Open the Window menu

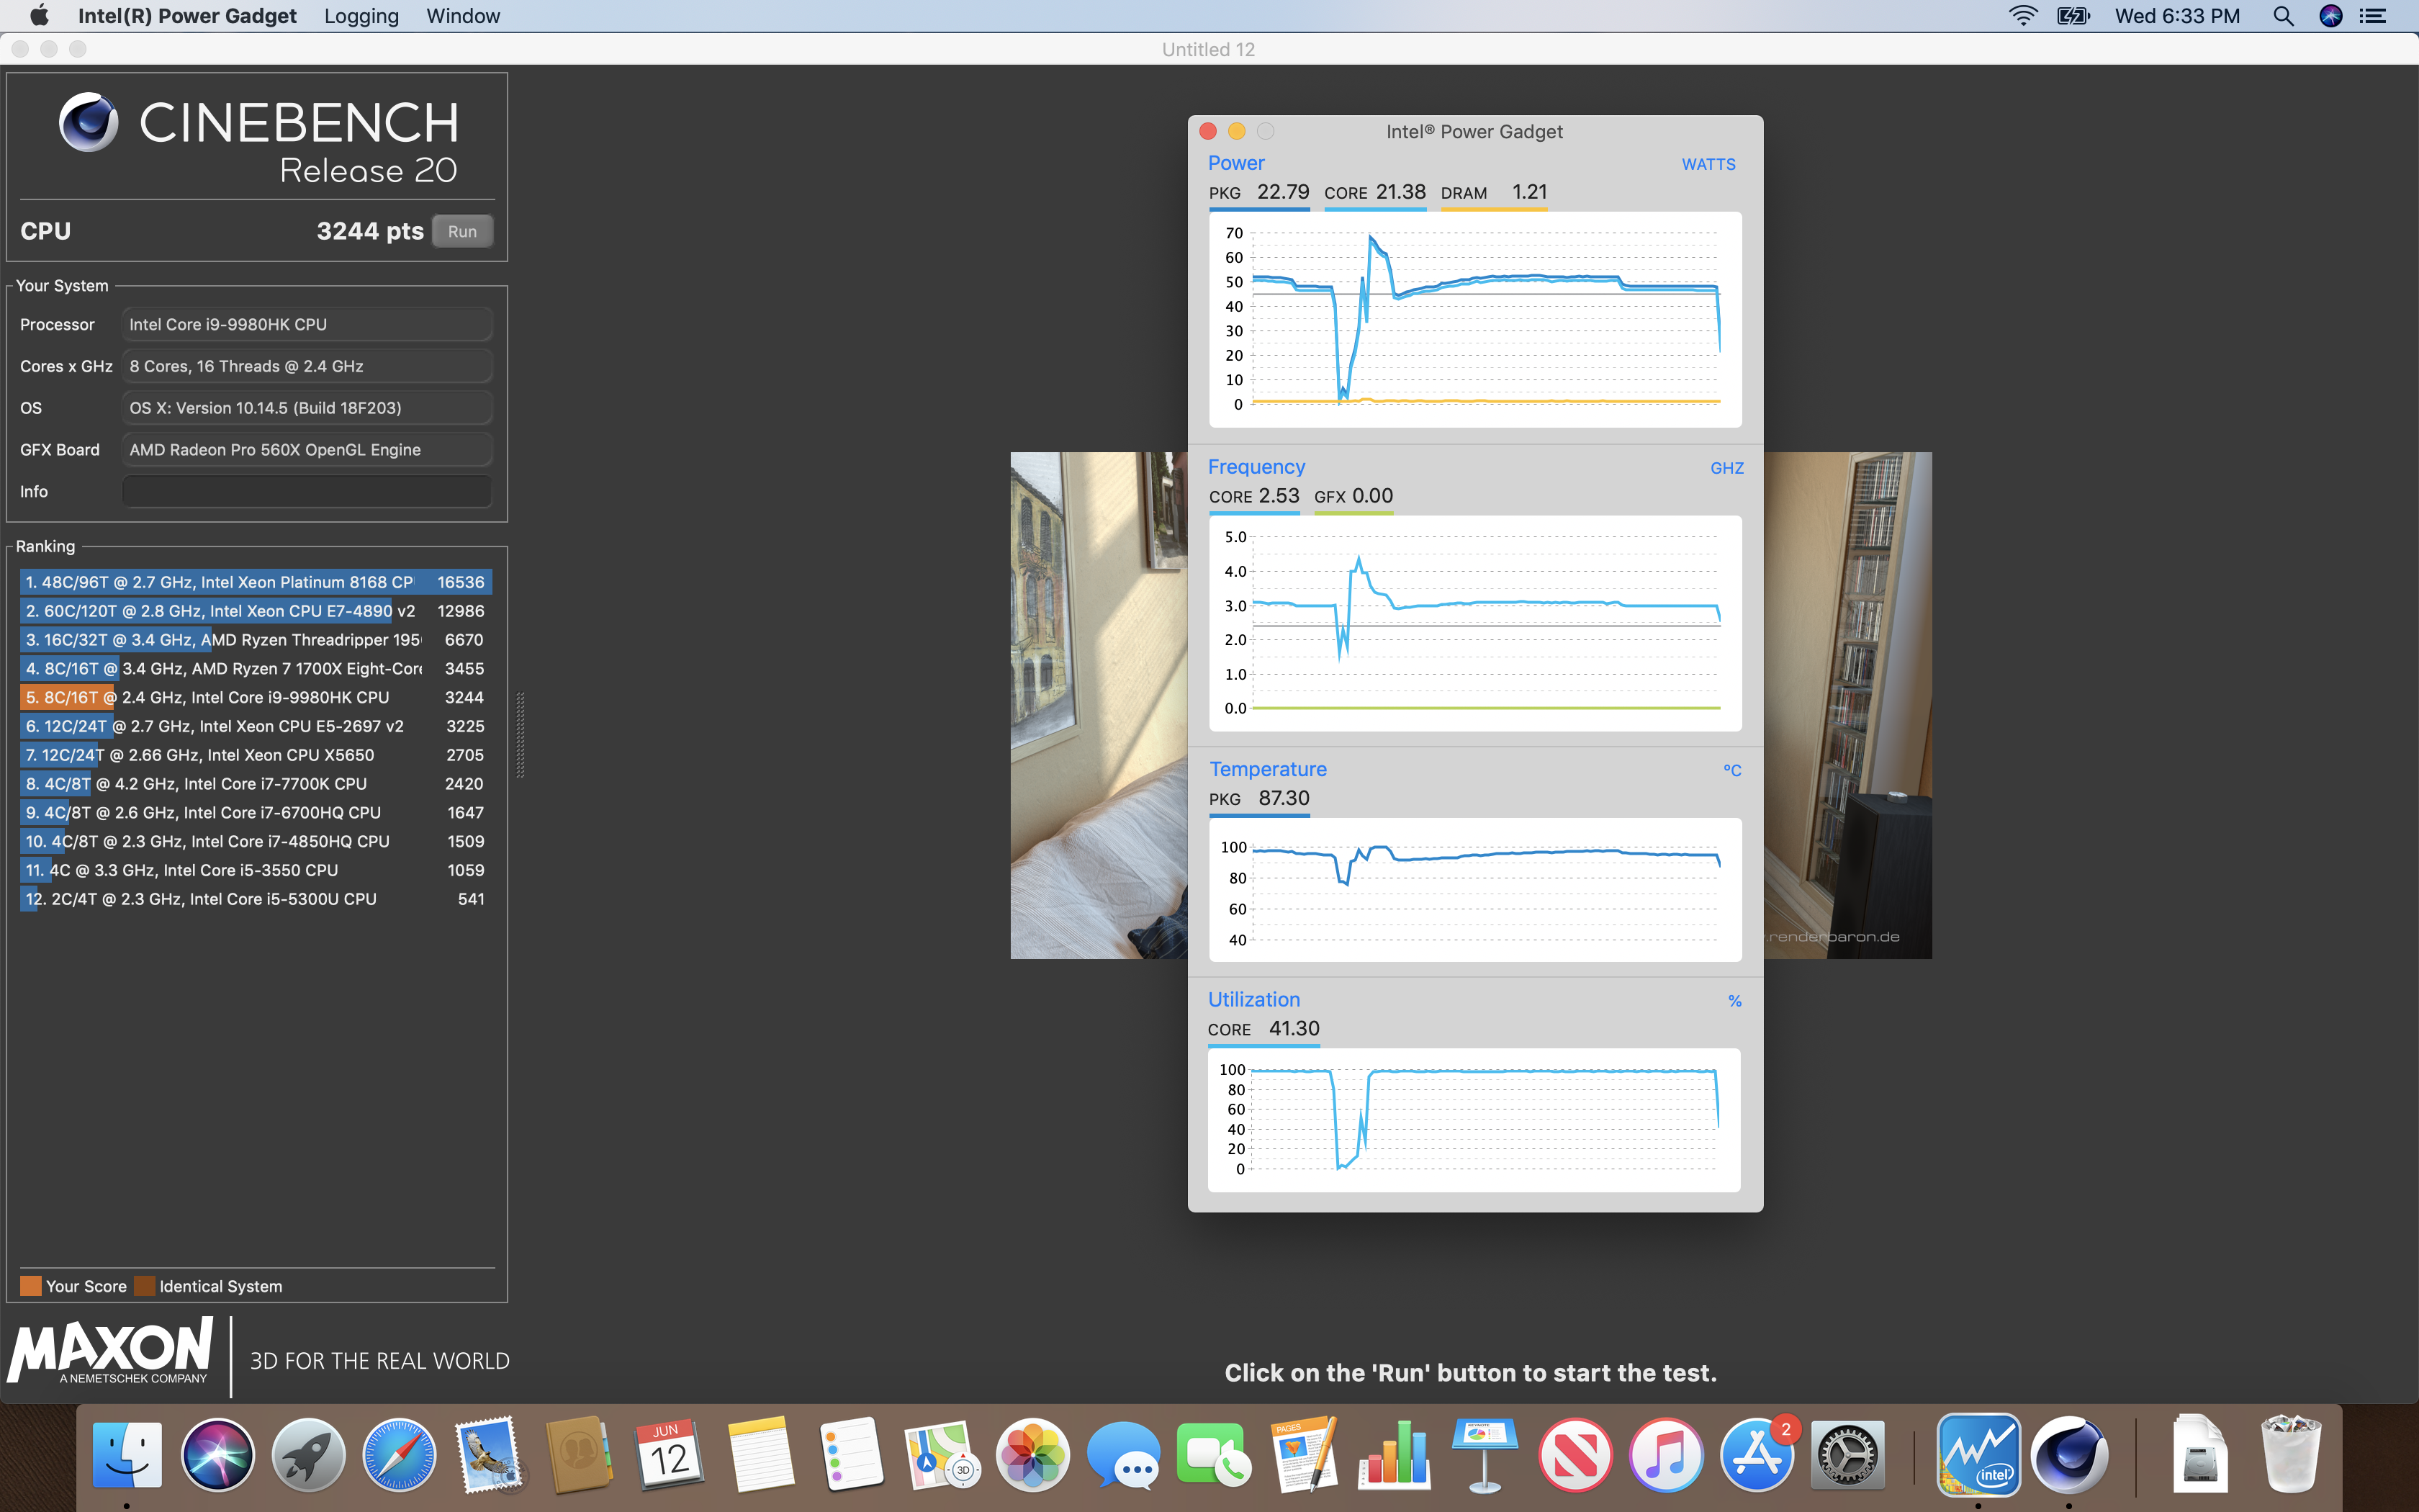coord(463,16)
